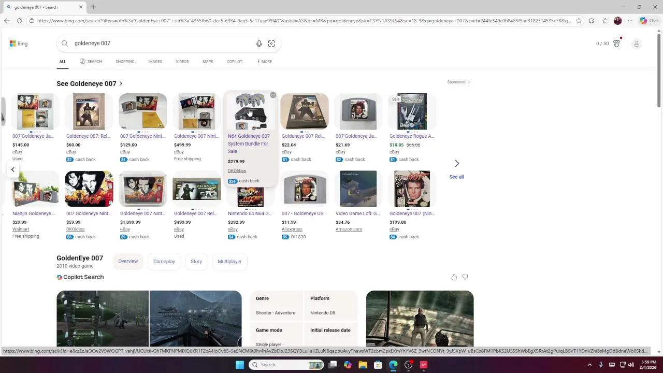Close the goldeneye 007 Search tab

pos(80,7)
